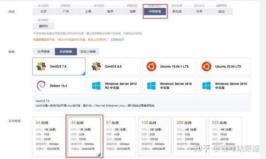
Task: Choose the 硅谷 region
Action: (x=222, y=11)
